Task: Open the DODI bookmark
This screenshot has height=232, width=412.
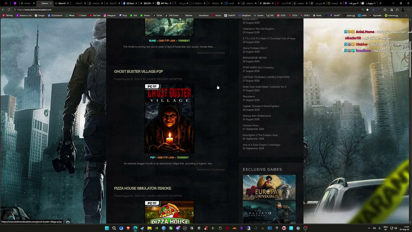Action: click(281, 15)
